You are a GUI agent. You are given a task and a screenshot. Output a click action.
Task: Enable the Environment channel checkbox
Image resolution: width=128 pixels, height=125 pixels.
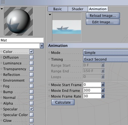32,80
